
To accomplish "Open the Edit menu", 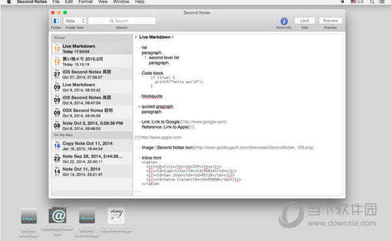I will pos(68,2).
